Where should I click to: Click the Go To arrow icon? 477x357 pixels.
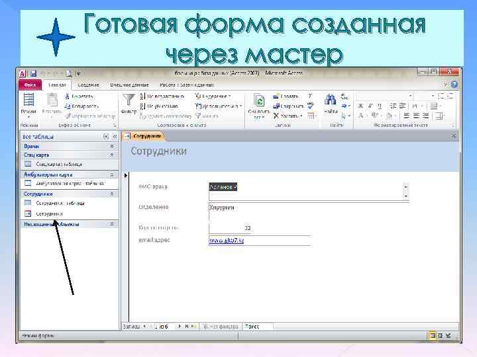[x=345, y=106]
